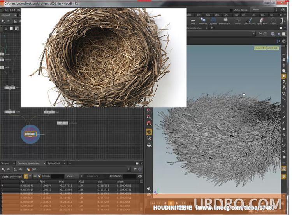Image resolution: width=292 pixels, height=215 pixels.
Task: Open help icon beside Main takes menu
Action: [x=283, y=10]
